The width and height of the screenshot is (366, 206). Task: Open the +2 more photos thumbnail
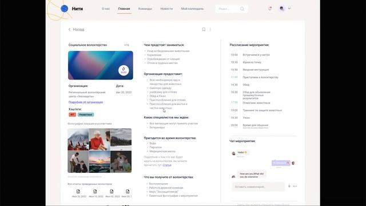click(x=121, y=161)
